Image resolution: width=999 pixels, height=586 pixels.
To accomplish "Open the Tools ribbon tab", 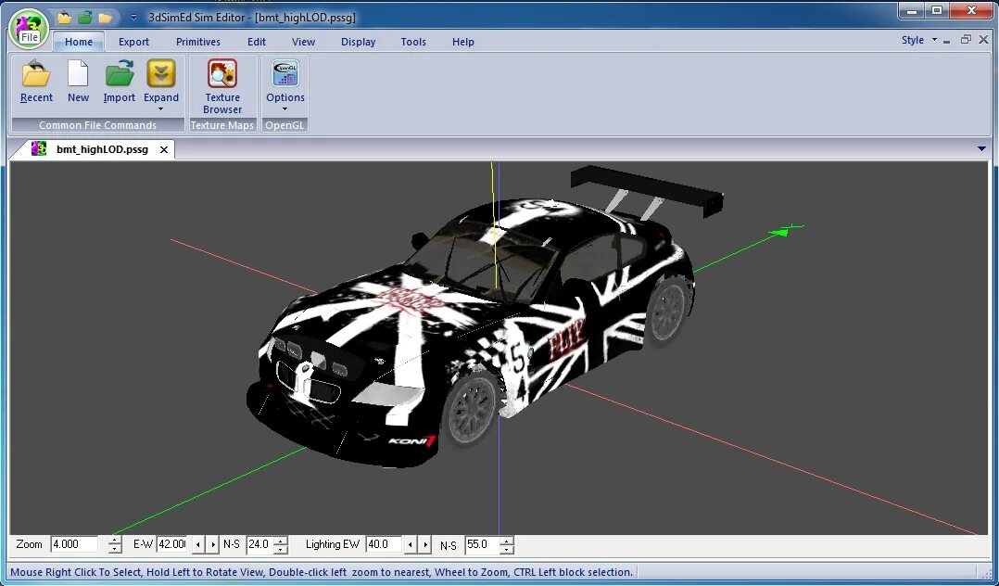I will pos(413,42).
